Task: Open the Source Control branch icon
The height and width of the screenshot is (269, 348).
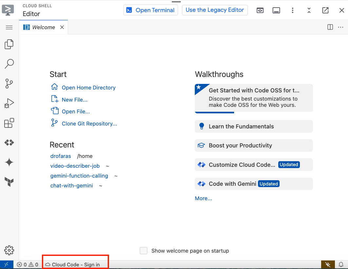Action: [9, 84]
